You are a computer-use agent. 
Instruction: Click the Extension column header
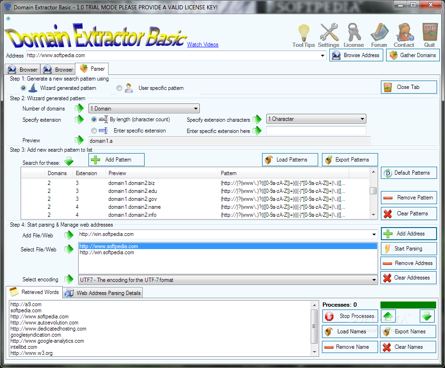(x=89, y=173)
